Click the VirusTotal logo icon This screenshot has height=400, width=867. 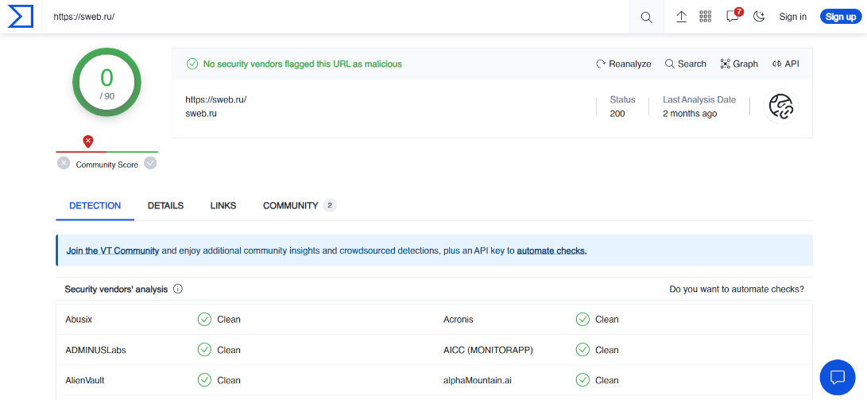21,17
